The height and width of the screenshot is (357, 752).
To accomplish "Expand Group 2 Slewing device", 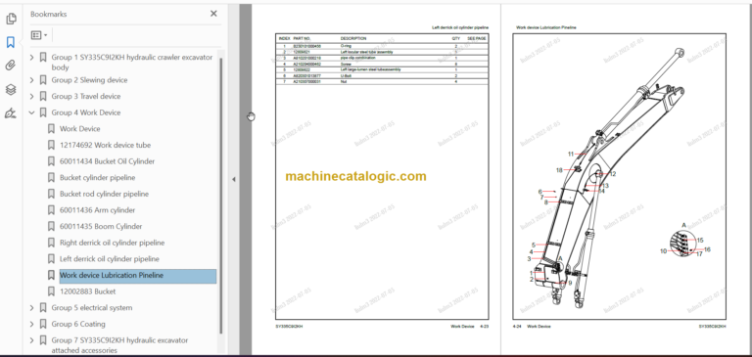I will [x=31, y=80].
